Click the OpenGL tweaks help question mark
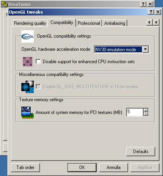163x176 pixels. tap(151, 12)
